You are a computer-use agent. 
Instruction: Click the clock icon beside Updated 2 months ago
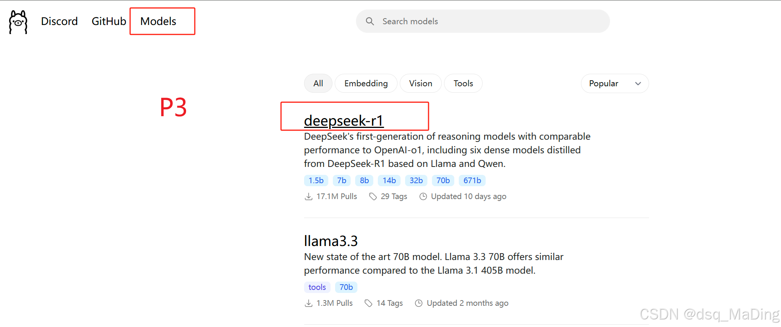(419, 303)
